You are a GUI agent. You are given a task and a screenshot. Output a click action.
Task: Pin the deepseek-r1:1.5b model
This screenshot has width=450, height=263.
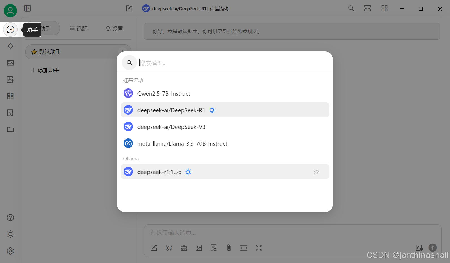(316, 172)
